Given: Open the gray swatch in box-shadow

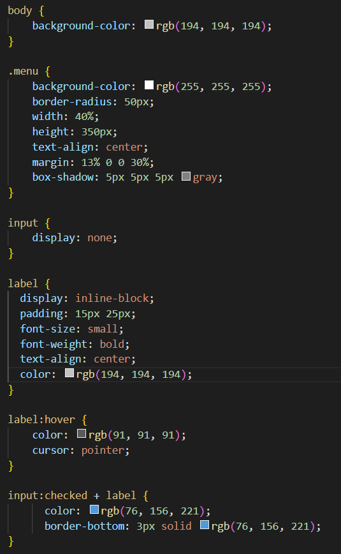Looking at the screenshot, I should (186, 176).
